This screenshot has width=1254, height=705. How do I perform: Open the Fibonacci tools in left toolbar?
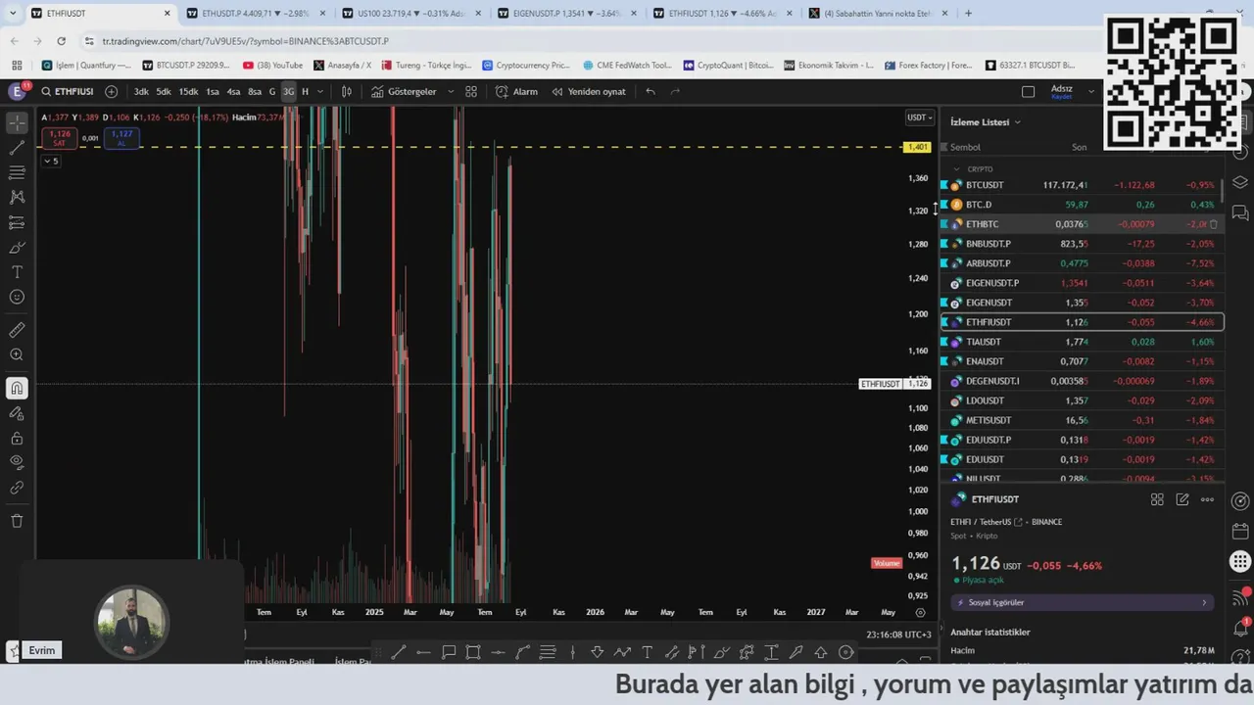point(17,172)
